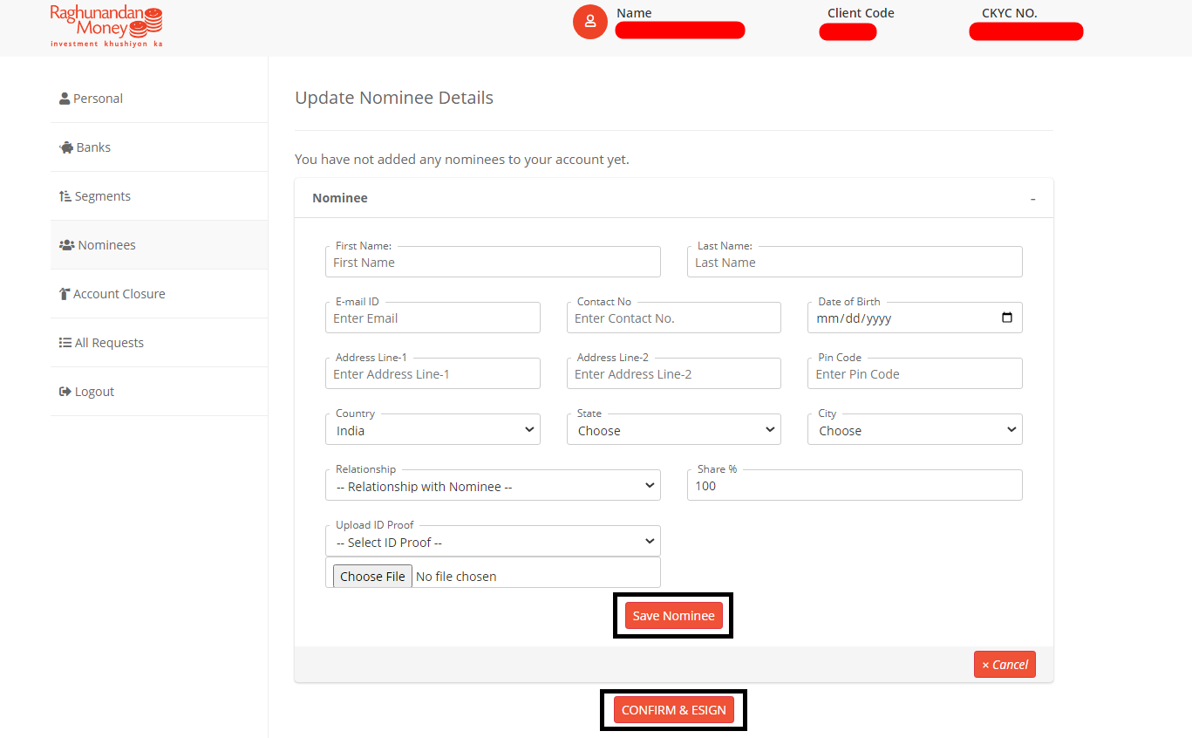Screen dimensions: 1192x738
Task: Open the Account Closure menu item
Action: [x=159, y=294]
